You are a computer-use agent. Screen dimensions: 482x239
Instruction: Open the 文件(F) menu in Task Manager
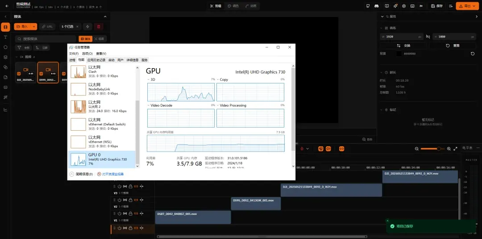click(x=74, y=54)
